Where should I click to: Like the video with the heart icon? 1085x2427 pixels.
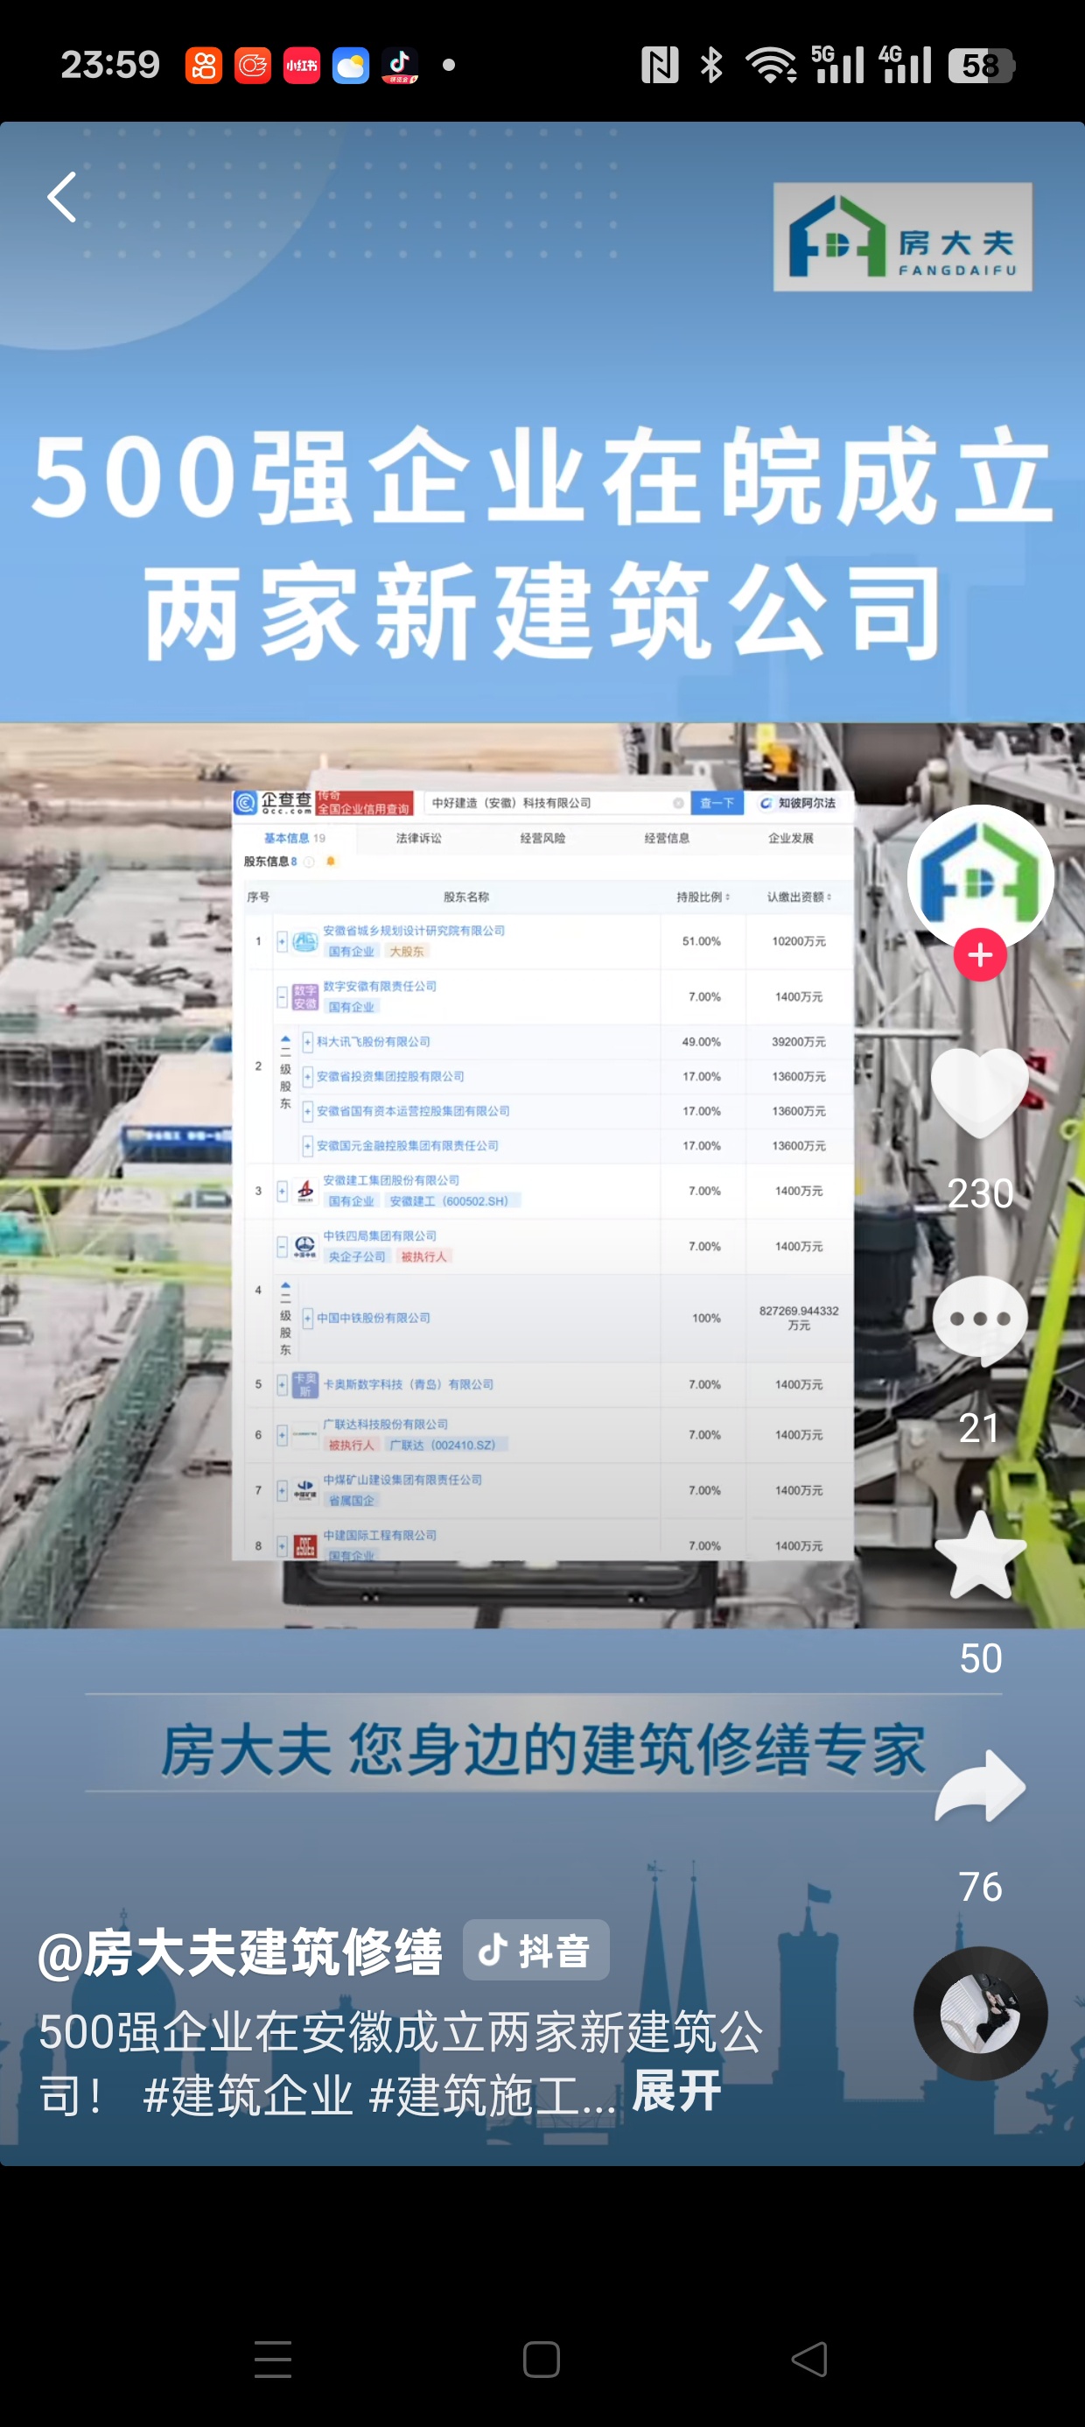979,1093
